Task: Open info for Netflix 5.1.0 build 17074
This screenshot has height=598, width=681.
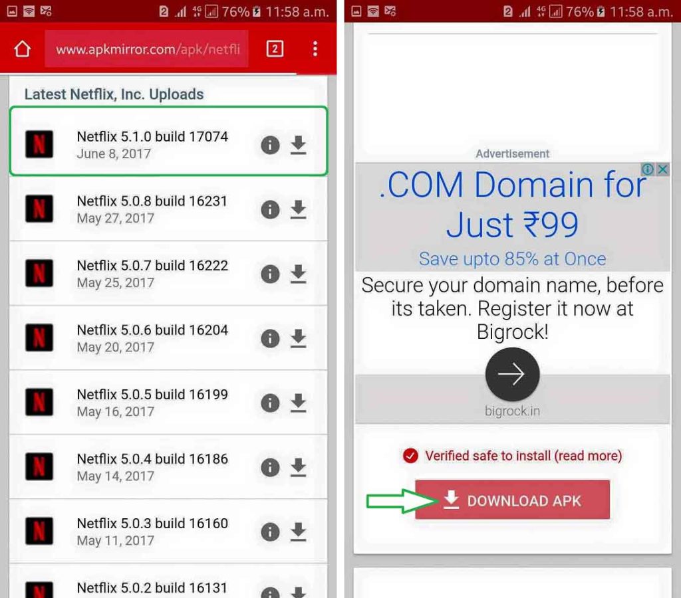Action: point(270,145)
